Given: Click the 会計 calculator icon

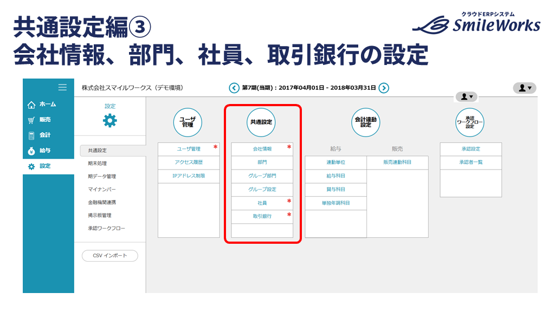Looking at the screenshot, I should 31,135.
